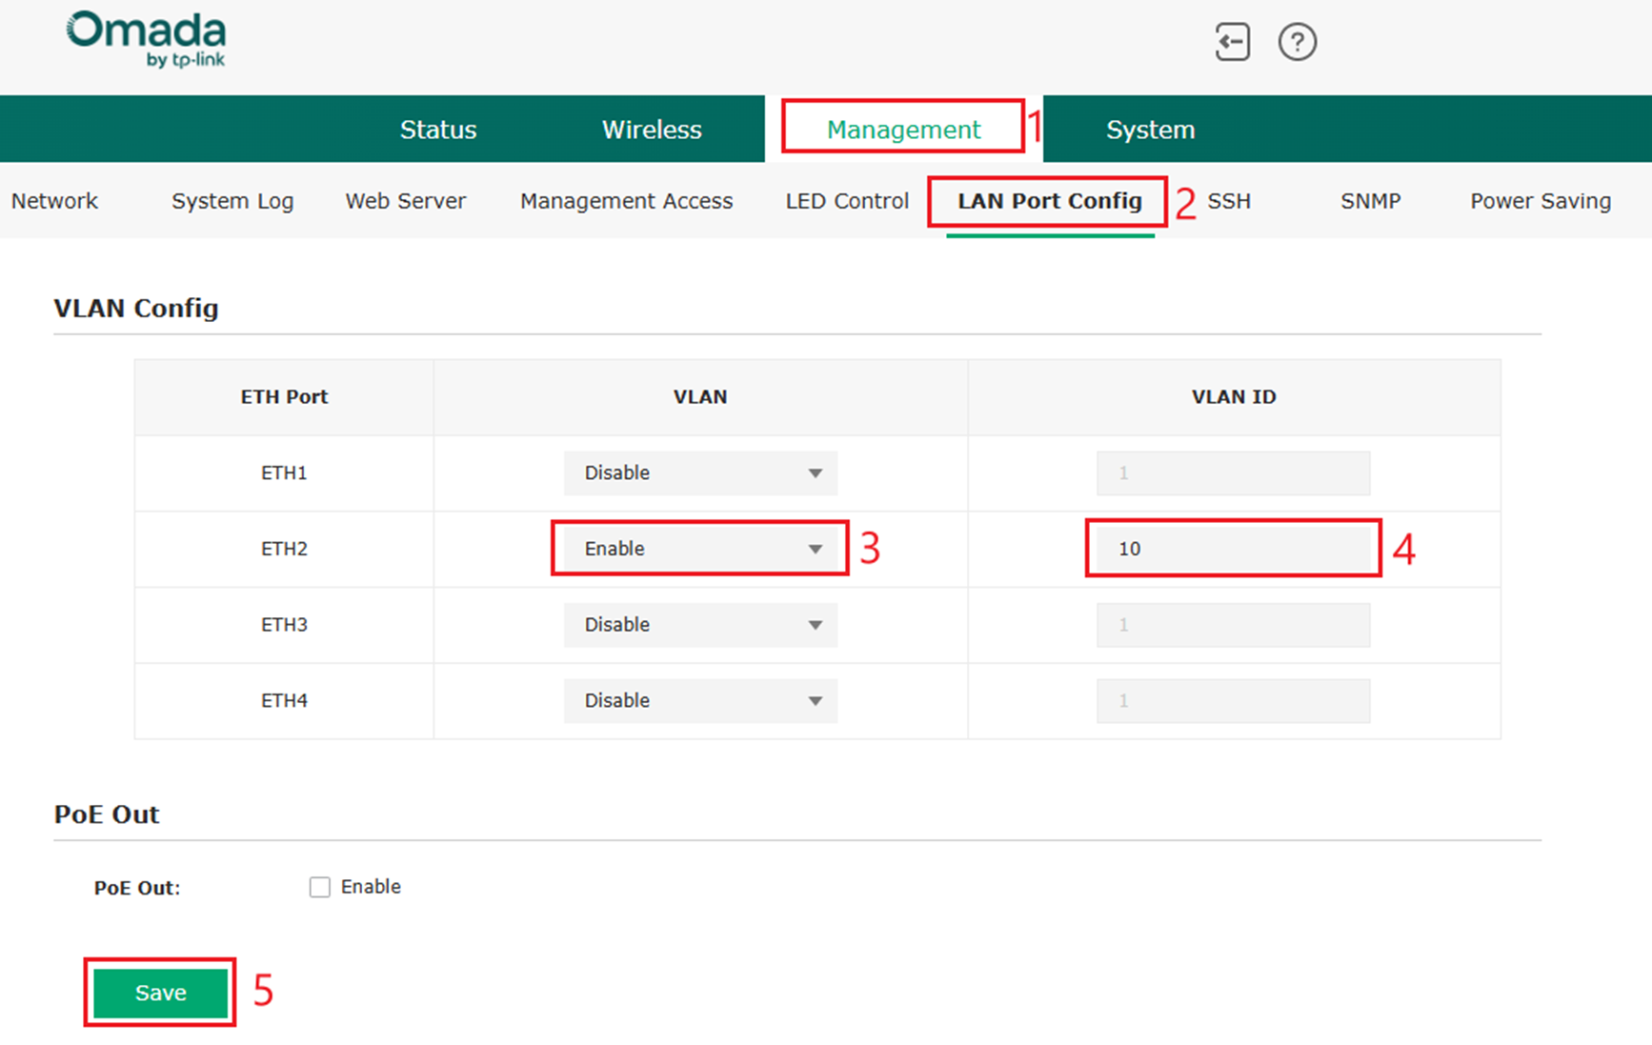Click the VLAN column header
The width and height of the screenshot is (1652, 1045).
(x=700, y=397)
